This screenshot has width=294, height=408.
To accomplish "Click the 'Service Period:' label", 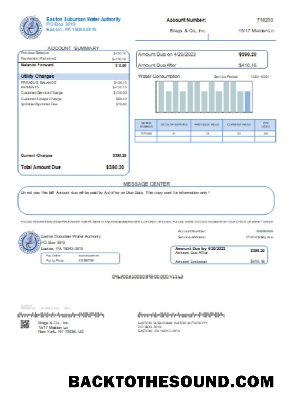I will 226,77.
